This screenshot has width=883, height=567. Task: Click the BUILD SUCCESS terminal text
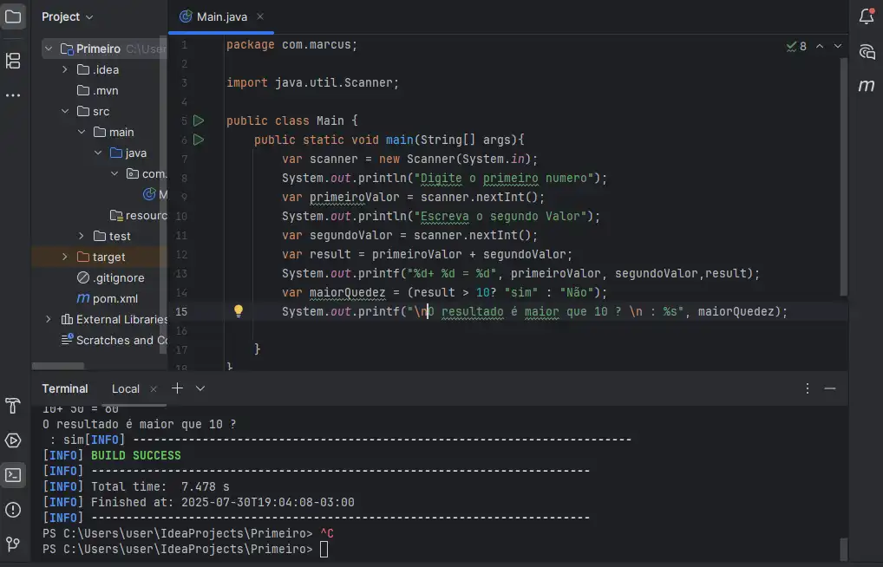click(x=135, y=455)
